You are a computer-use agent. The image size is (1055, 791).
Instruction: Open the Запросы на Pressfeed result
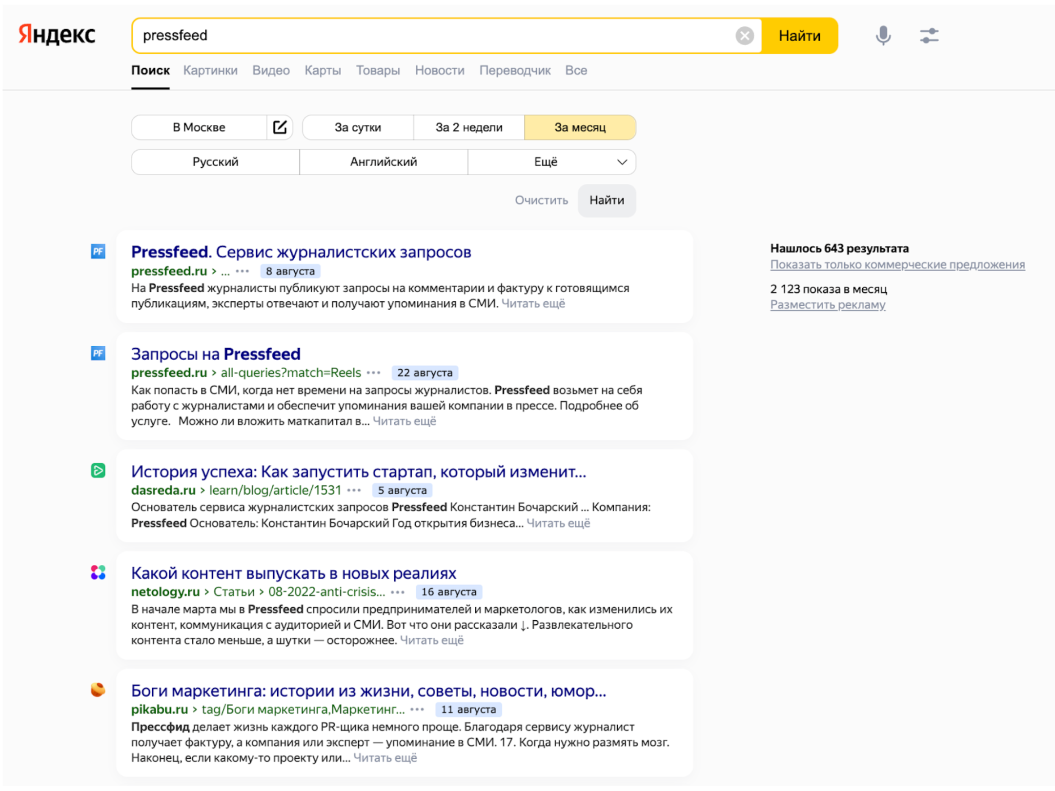click(216, 354)
